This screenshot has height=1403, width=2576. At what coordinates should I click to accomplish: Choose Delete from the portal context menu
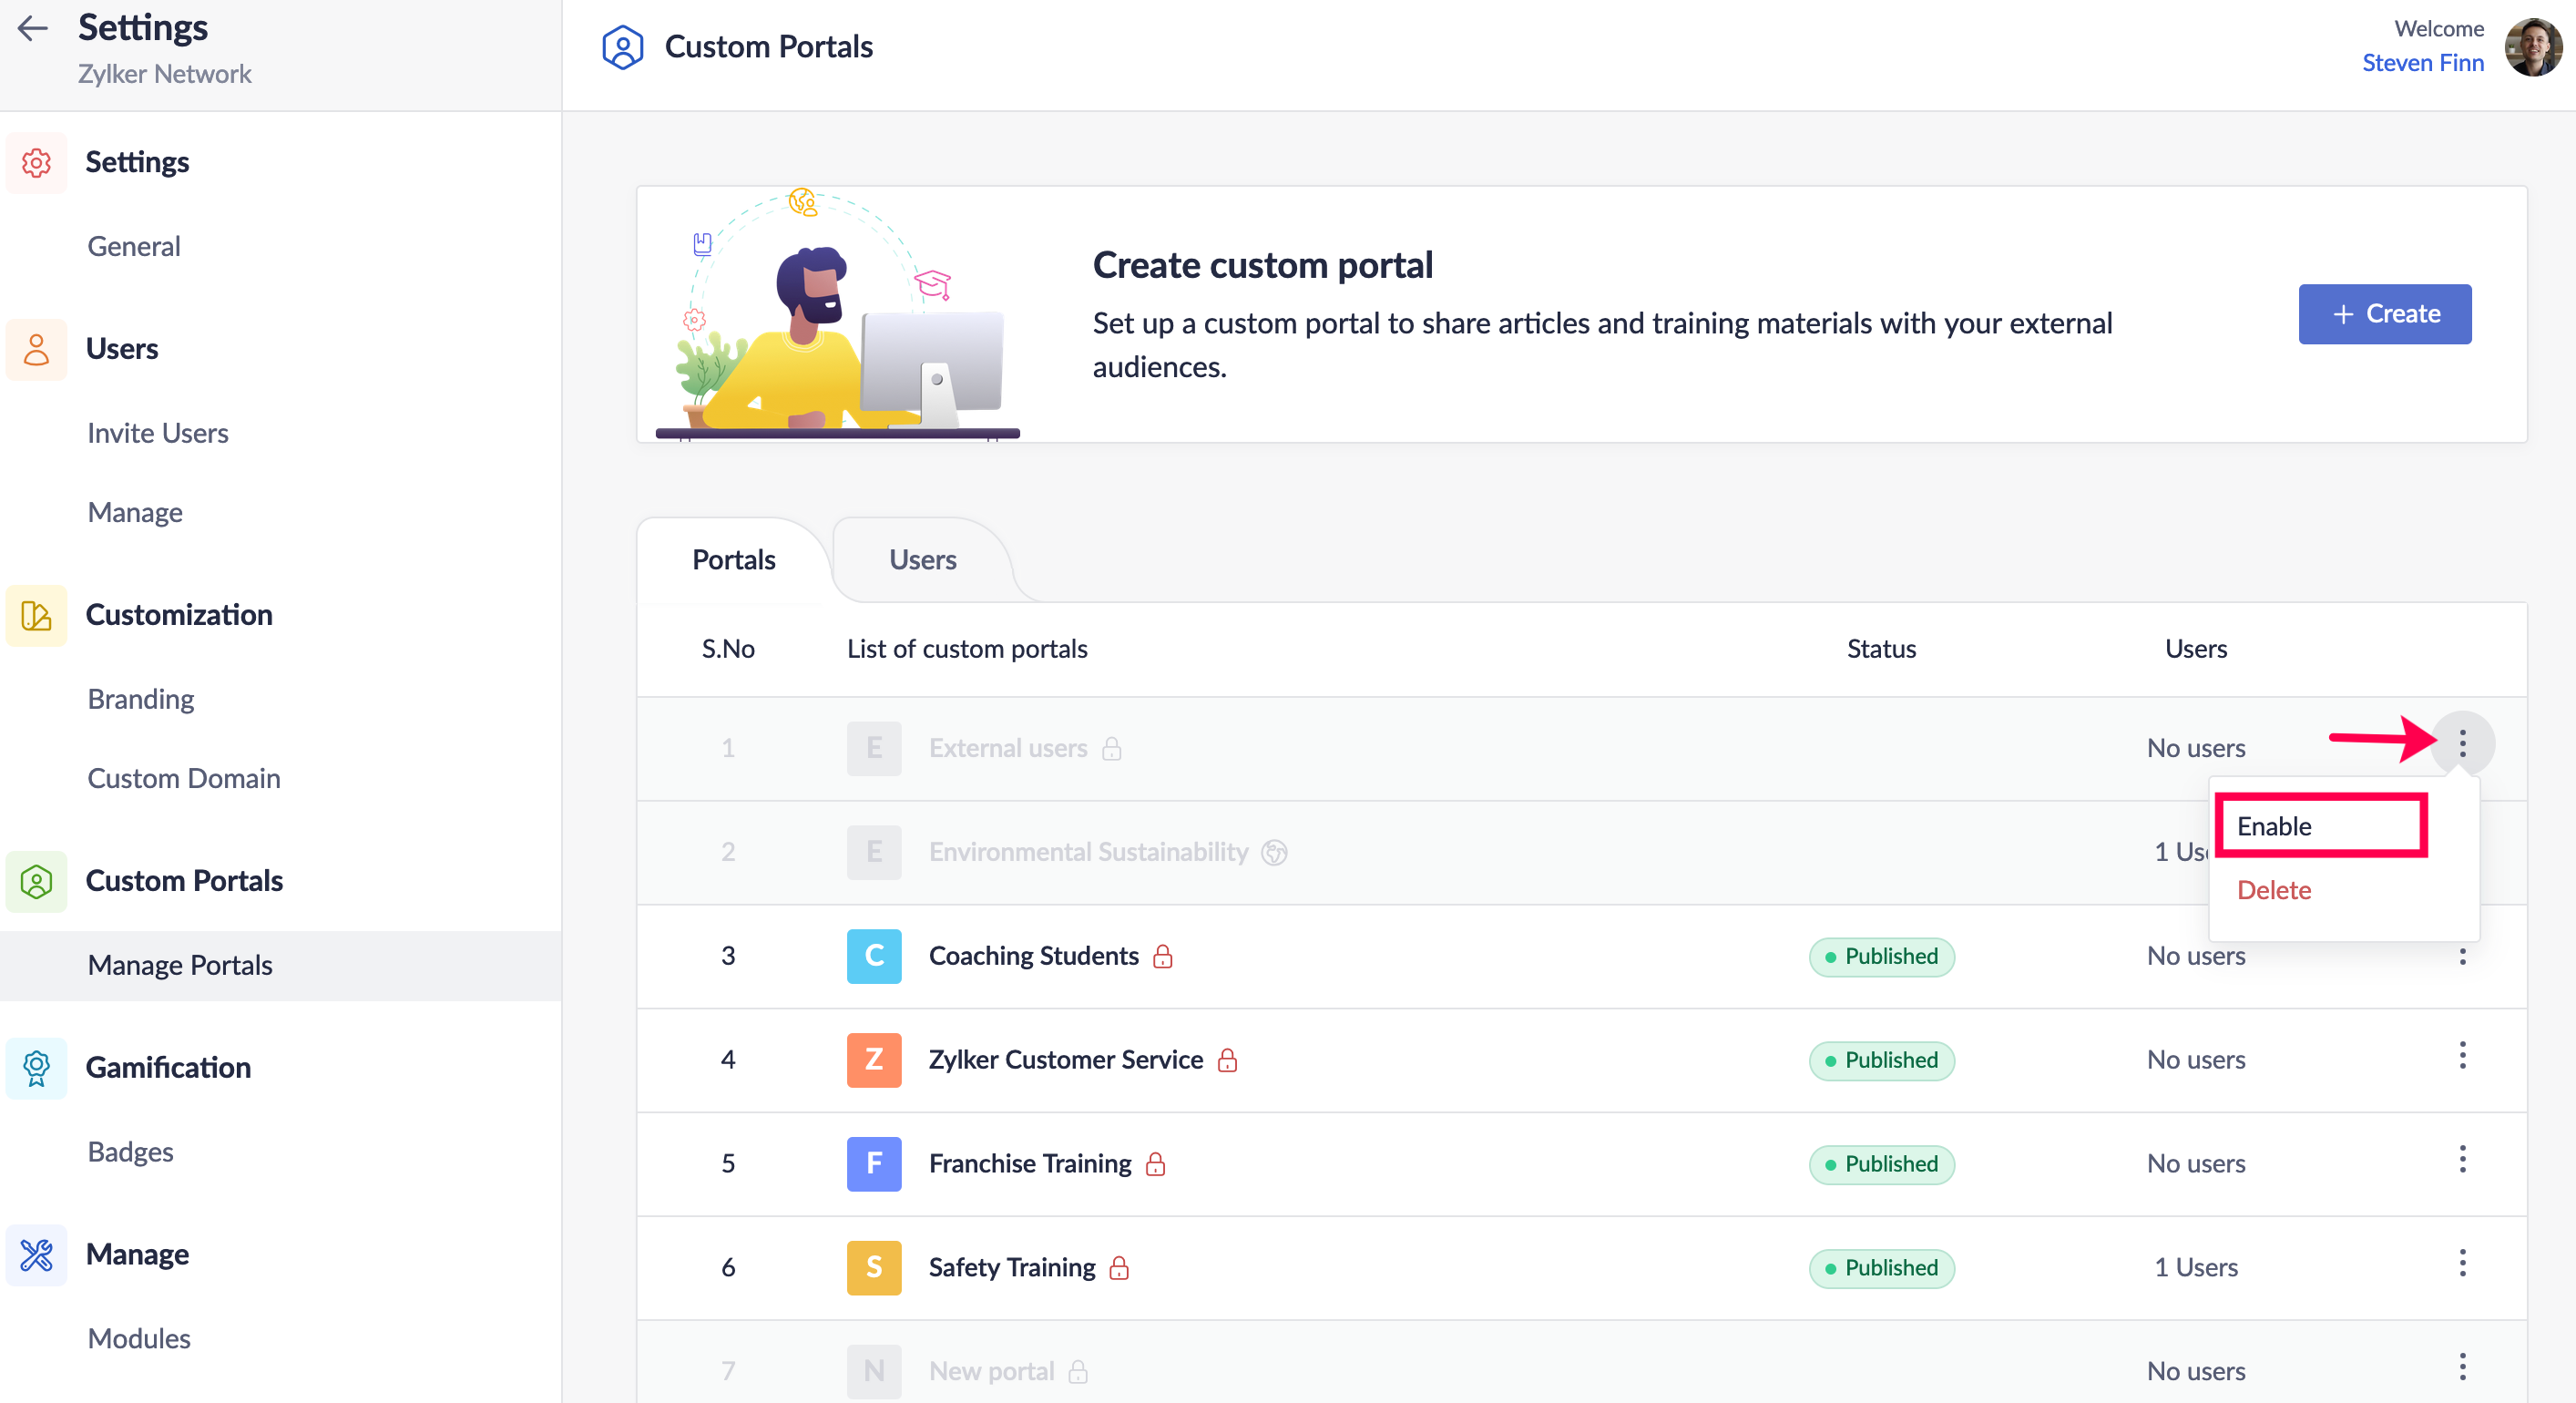coord(2274,890)
